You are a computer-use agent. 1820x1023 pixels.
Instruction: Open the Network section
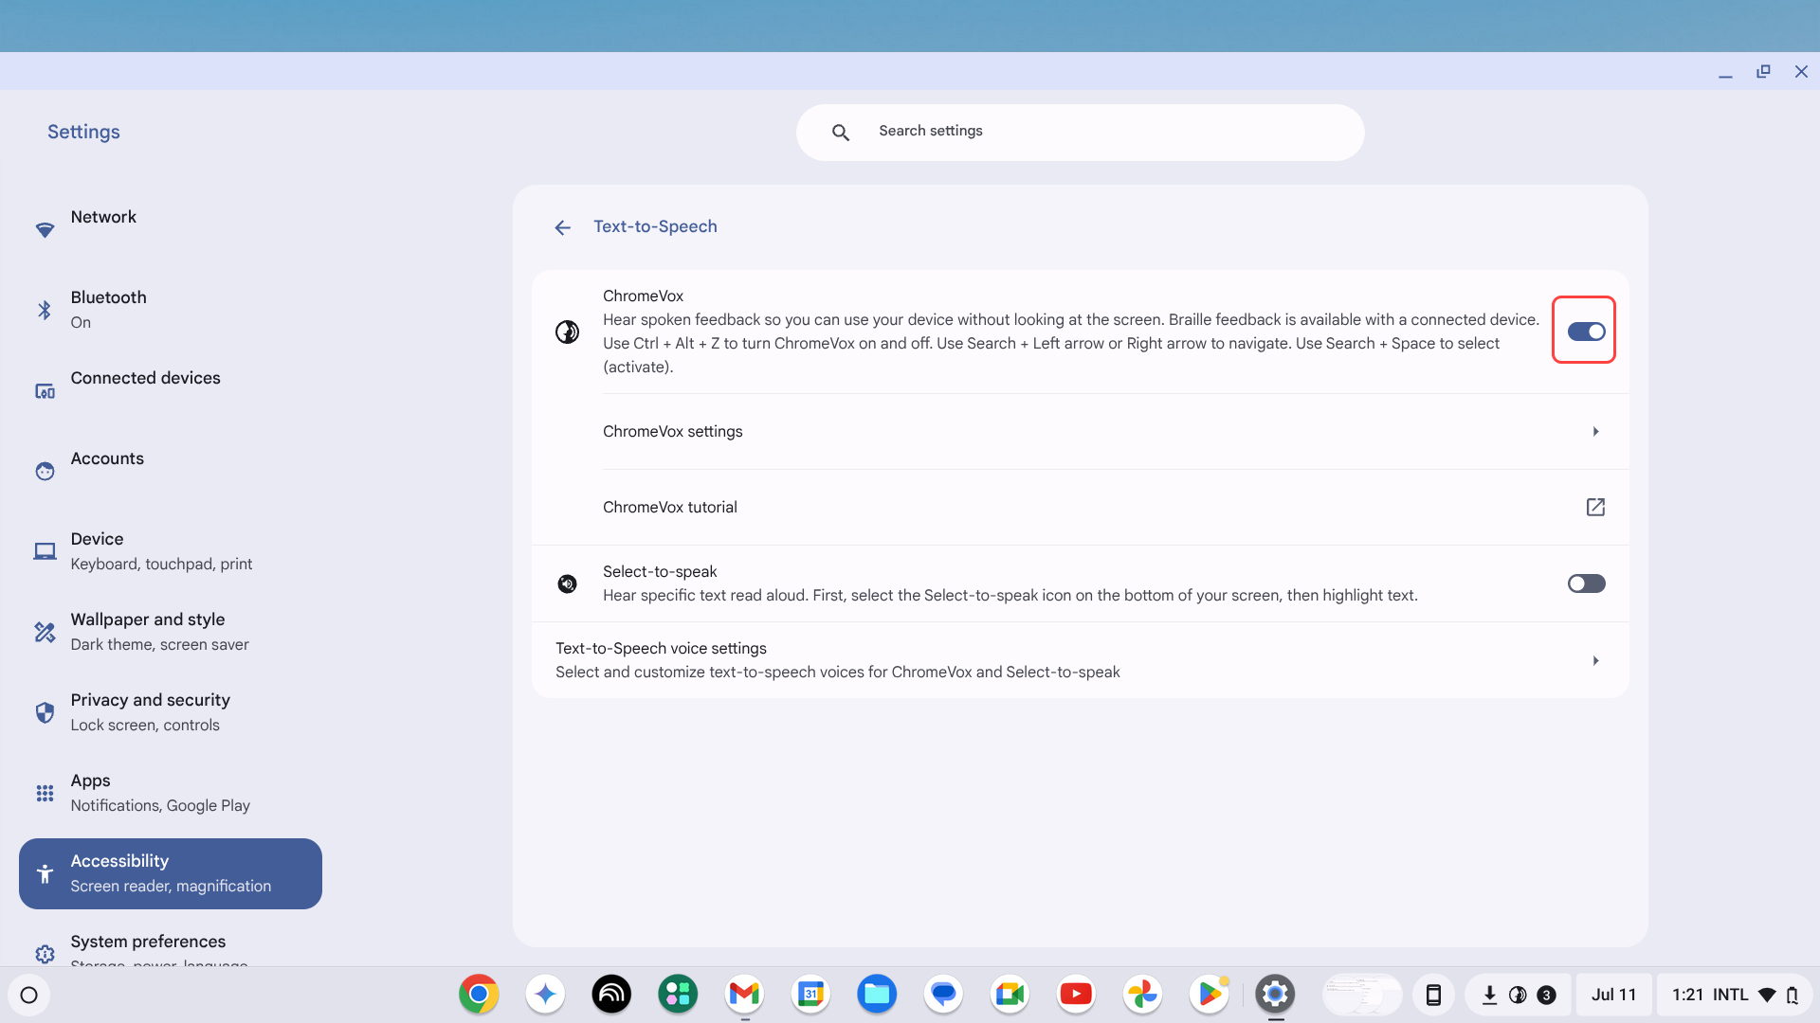171,229
